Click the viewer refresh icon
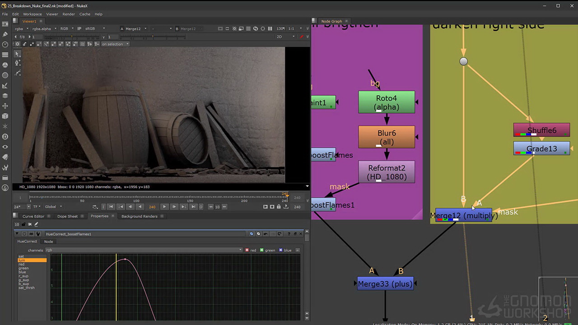Viewport: 578px width, 325px height. (256, 28)
